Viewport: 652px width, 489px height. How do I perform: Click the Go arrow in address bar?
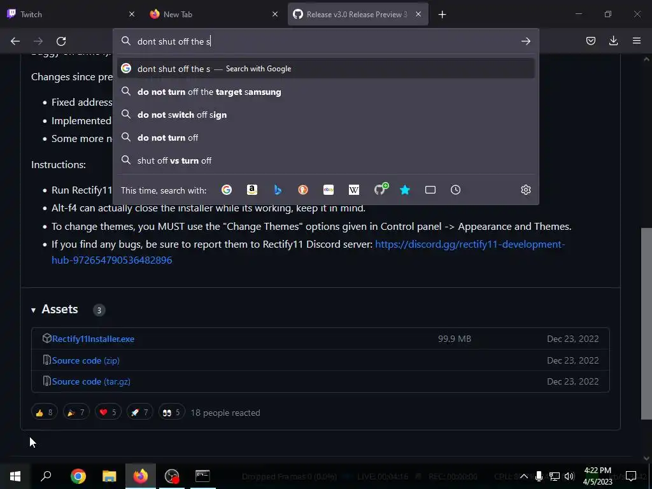525,41
